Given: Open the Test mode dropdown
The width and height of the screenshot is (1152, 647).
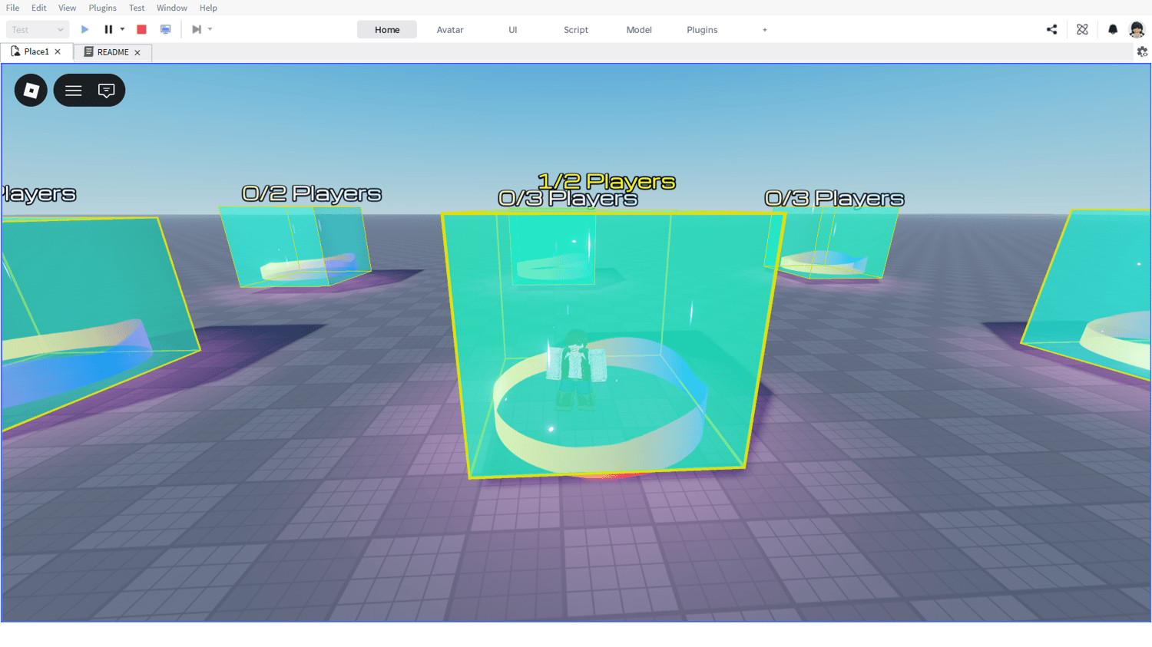Looking at the screenshot, I should click(x=38, y=29).
